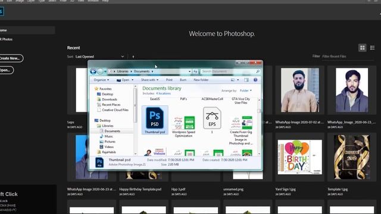Open Explorer help with the question mark
The width and height of the screenshot is (381, 214).
click(x=255, y=80)
